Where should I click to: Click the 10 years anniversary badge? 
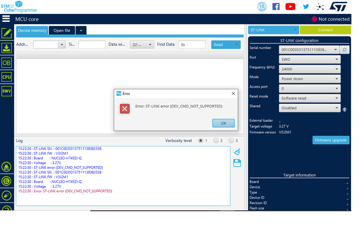pyautogui.click(x=262, y=6)
